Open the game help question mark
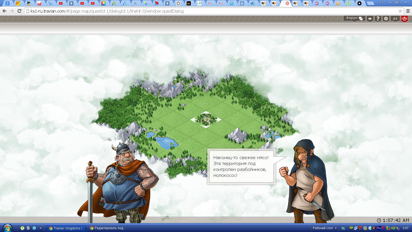 378,19
